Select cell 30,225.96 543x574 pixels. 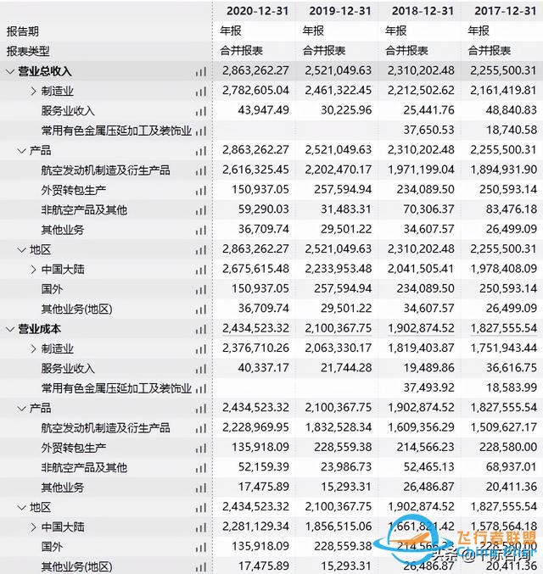pos(346,110)
